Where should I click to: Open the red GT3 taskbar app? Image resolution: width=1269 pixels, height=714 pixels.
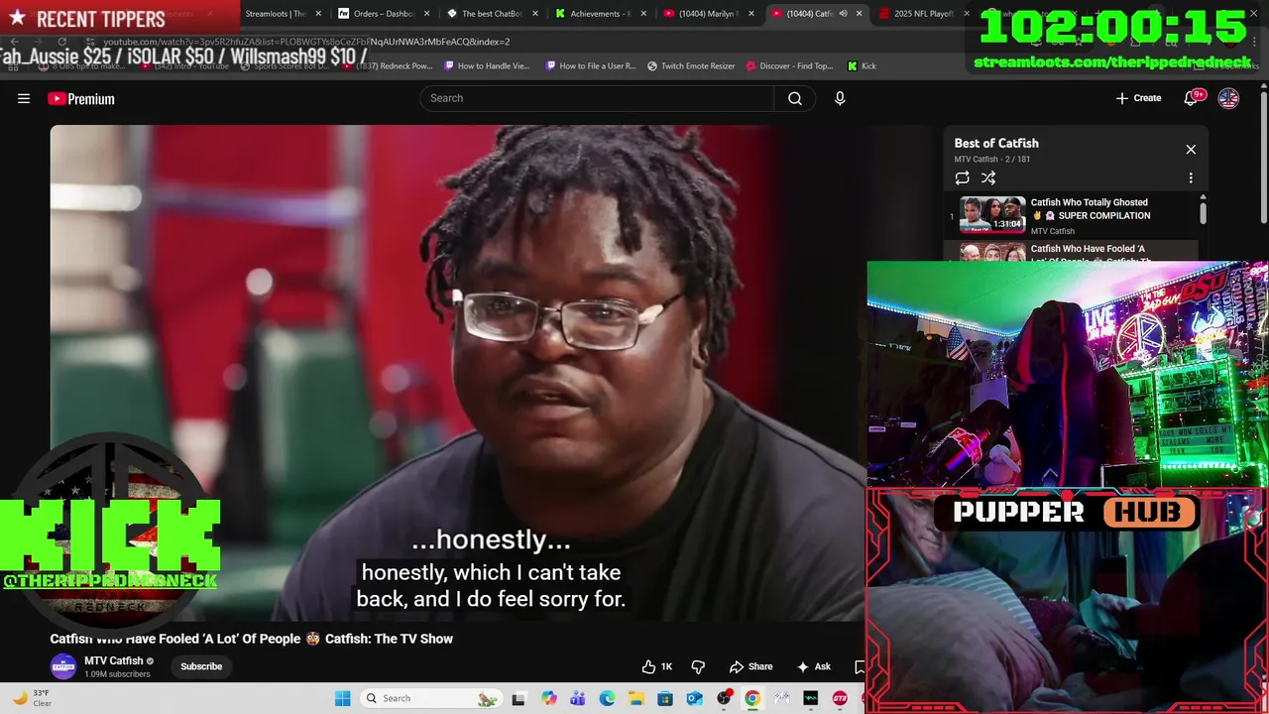click(x=840, y=698)
